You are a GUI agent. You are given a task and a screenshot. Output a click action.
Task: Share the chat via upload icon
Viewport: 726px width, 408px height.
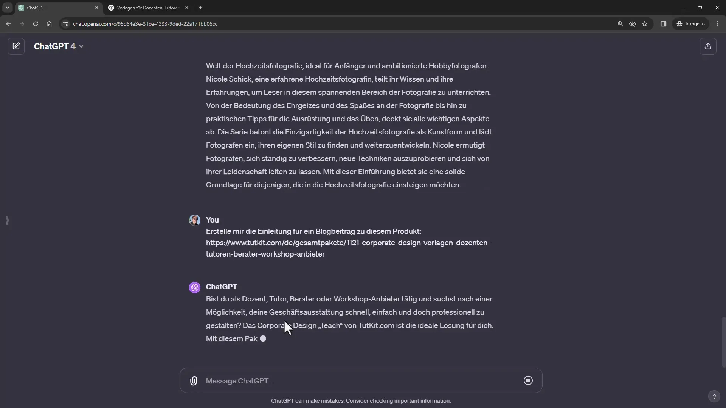click(x=708, y=46)
